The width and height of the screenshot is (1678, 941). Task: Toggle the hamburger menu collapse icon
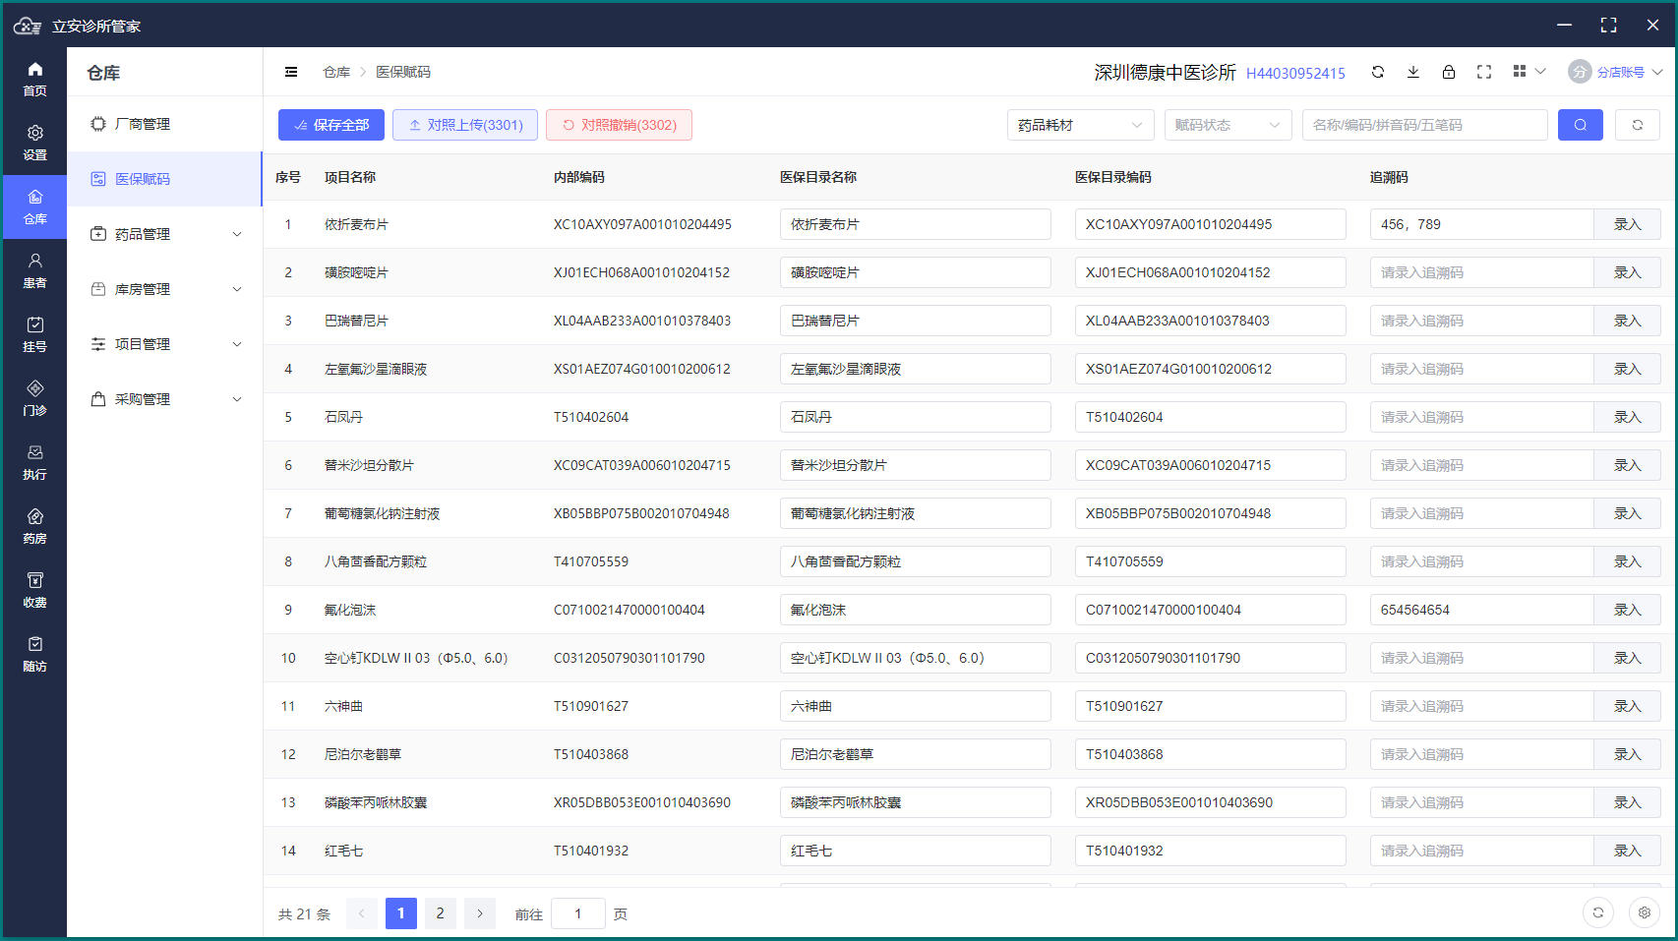coord(291,72)
